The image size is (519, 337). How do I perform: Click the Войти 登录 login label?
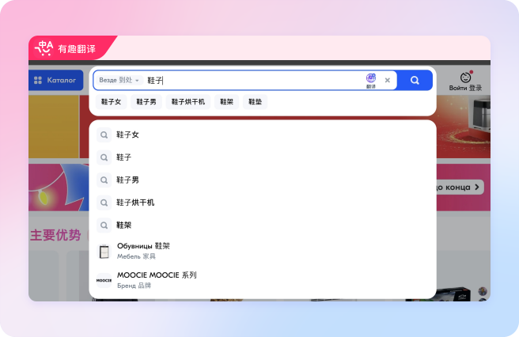pyautogui.click(x=465, y=88)
